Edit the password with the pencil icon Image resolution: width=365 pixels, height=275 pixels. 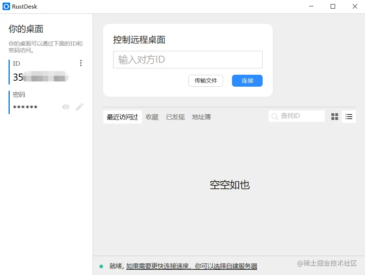click(80, 107)
